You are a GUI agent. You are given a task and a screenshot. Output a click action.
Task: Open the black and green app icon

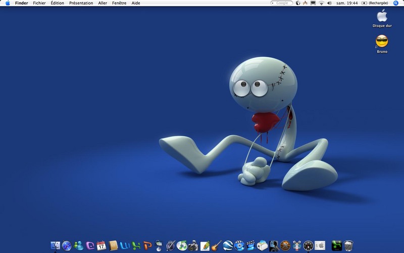pos(336,246)
